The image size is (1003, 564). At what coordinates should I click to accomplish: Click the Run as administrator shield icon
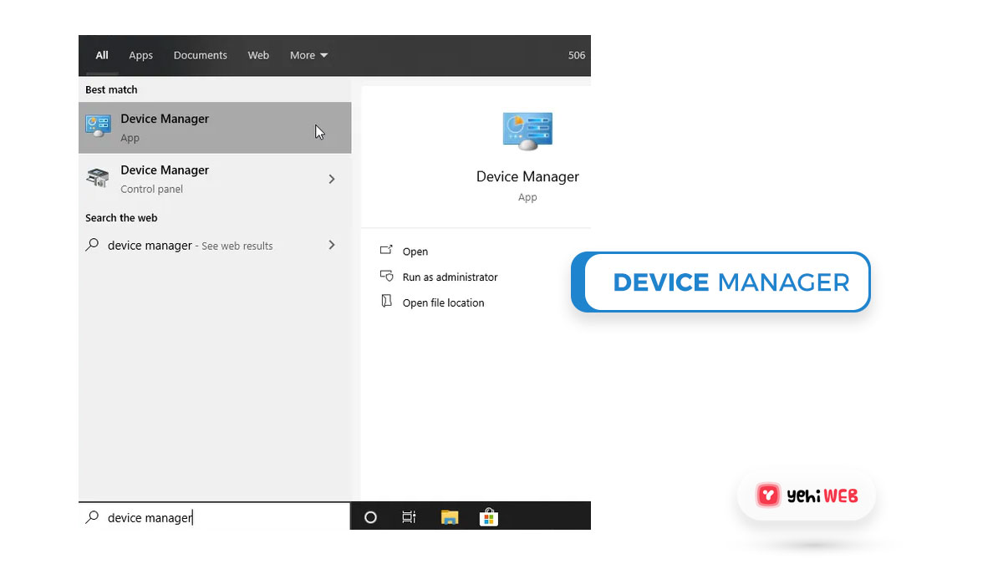(386, 276)
